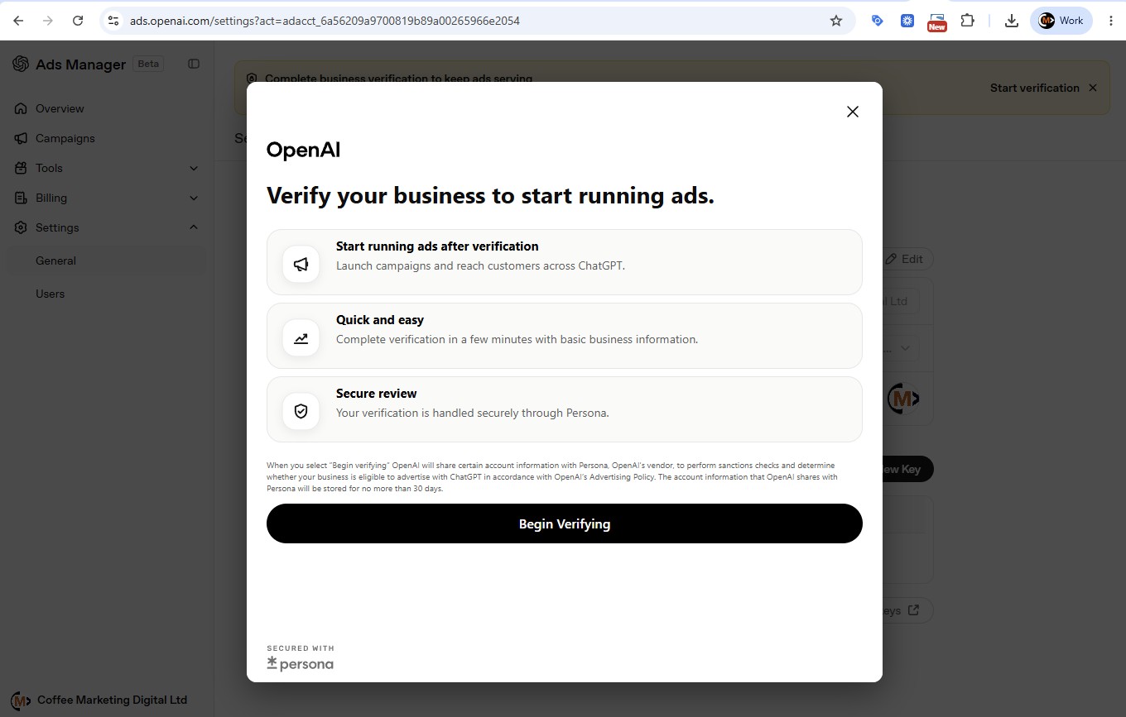Image resolution: width=1126 pixels, height=717 pixels.
Task: Click Start running ads after verification heading
Action: coord(437,246)
